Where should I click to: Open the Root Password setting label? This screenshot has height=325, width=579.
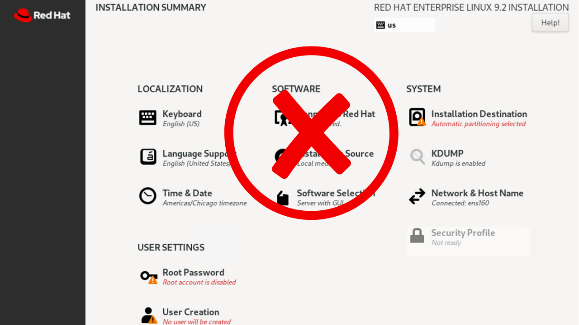(x=193, y=273)
